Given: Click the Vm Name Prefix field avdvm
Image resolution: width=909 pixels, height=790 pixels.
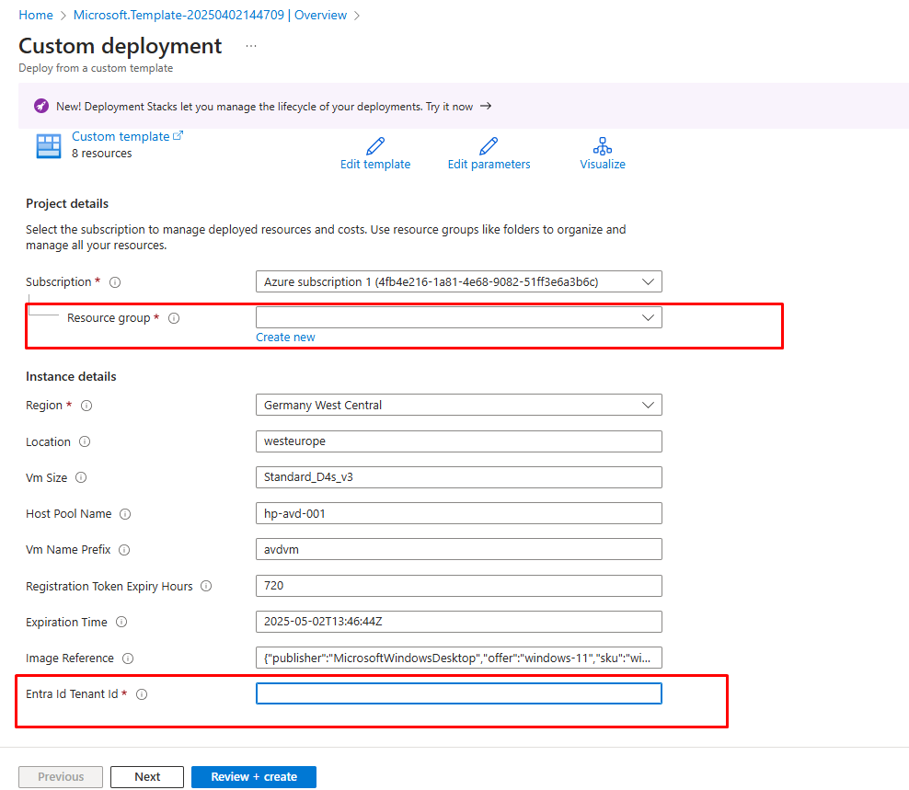Looking at the screenshot, I should tap(458, 549).
